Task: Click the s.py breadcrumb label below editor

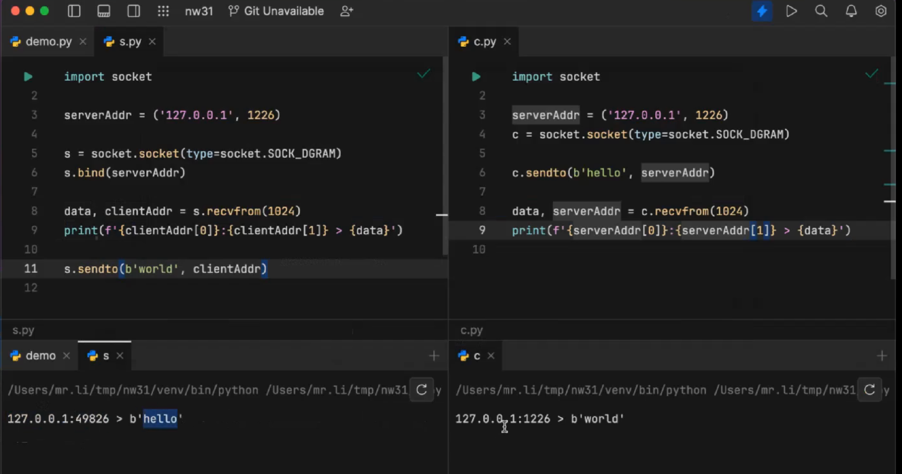Action: 23,331
